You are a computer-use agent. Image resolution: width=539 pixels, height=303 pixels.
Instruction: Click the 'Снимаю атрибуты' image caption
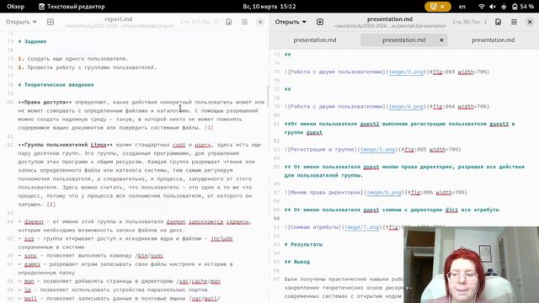point(314,227)
